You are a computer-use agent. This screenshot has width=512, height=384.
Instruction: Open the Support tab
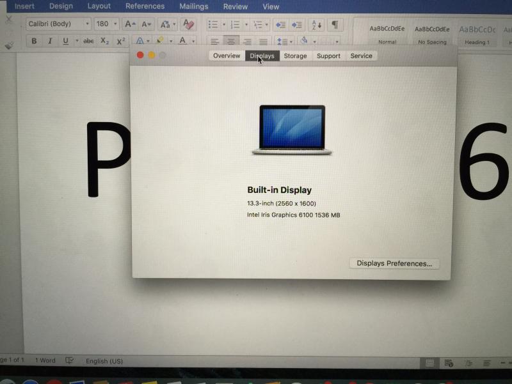click(328, 56)
